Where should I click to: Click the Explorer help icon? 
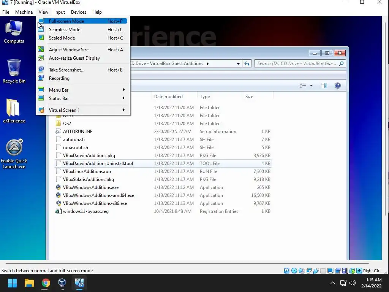coord(338,86)
